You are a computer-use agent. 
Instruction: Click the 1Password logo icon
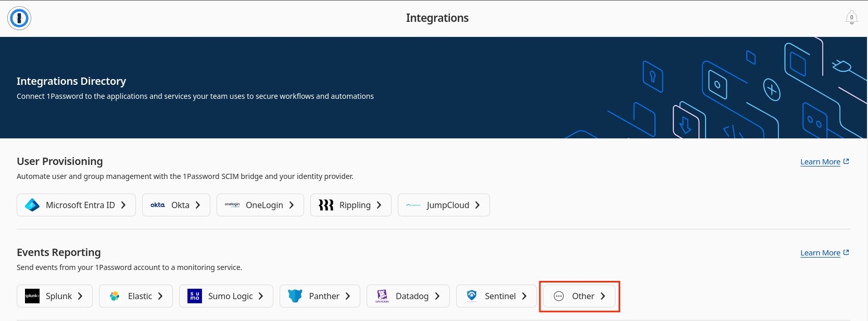19,18
